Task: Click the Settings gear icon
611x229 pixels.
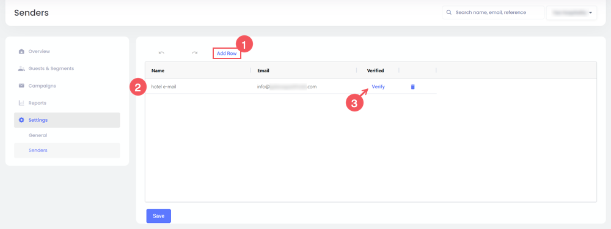Action: (x=21, y=120)
